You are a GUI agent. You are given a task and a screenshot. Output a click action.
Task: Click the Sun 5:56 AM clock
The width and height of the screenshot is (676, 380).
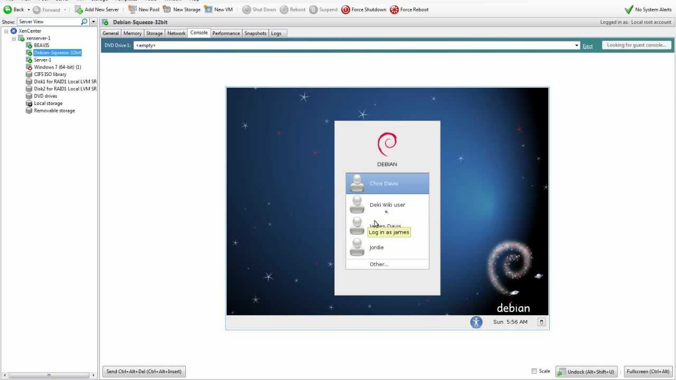point(510,322)
